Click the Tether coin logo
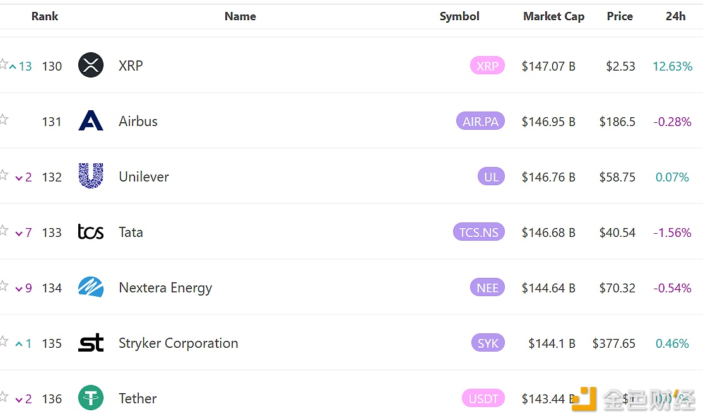 point(91,398)
